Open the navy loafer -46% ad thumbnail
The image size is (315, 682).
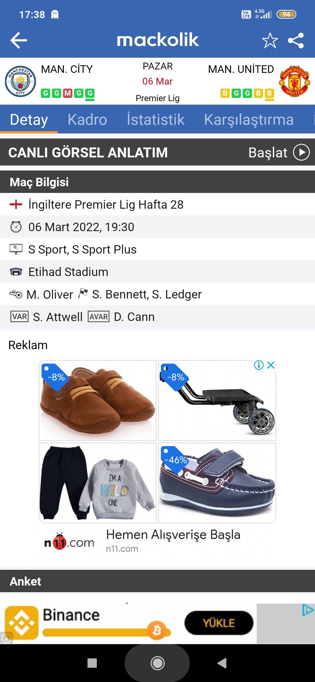tap(217, 483)
